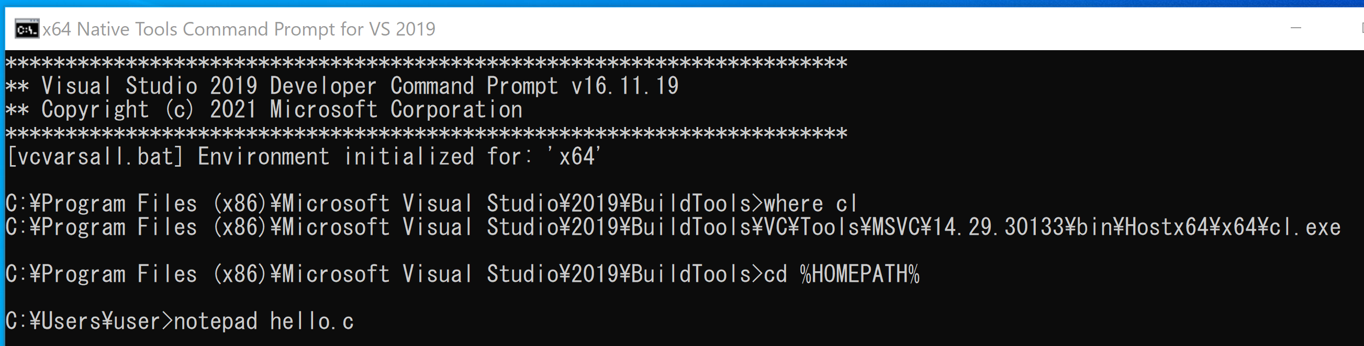Click the cl.exe path output line
The height and width of the screenshot is (346, 1364).
tap(673, 227)
